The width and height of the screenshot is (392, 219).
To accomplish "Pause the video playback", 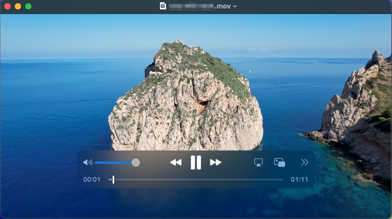I will pos(196,163).
